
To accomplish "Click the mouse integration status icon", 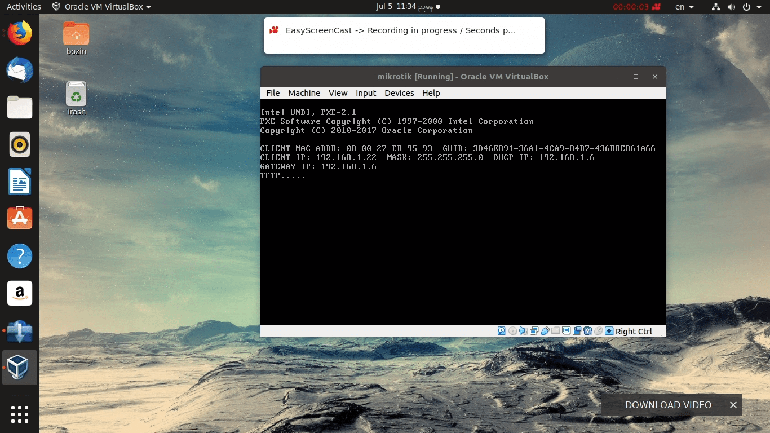I will click(599, 331).
